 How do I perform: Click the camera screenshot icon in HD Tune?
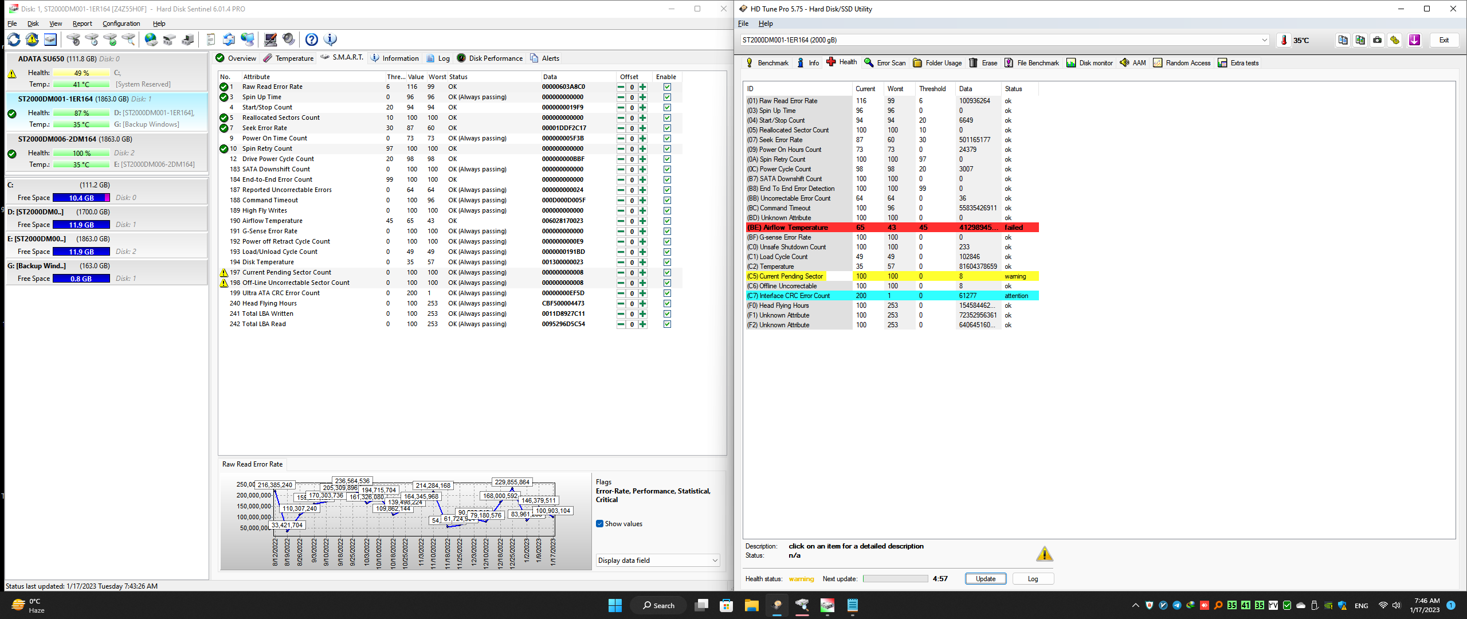[1377, 40]
